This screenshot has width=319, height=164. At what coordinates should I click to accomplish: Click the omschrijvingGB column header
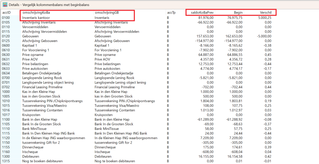point(107,12)
